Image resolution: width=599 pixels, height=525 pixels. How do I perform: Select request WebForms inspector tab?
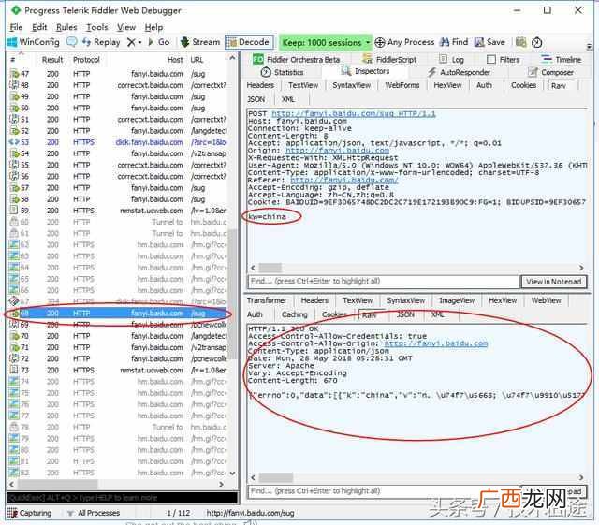click(402, 85)
